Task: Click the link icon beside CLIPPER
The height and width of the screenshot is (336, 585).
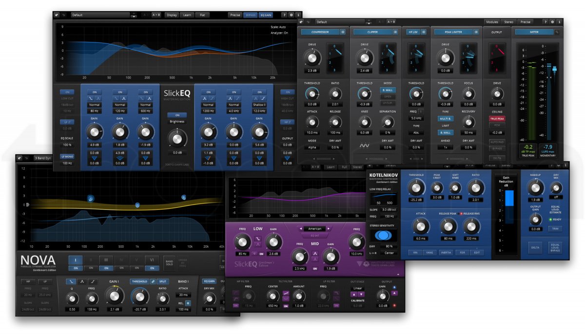Action: pos(395,32)
